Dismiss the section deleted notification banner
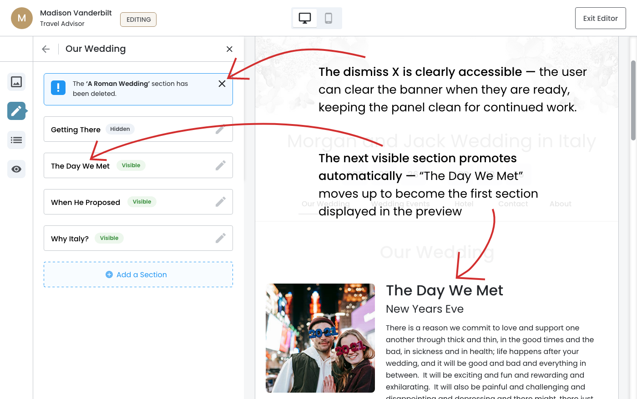The image size is (637, 399). coord(222,84)
